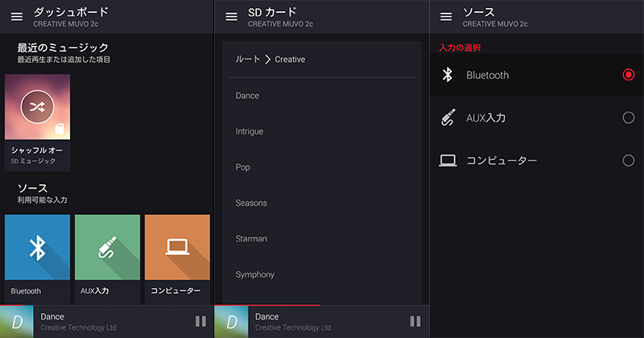Click AUX jack icon in the ソース list

point(448,117)
